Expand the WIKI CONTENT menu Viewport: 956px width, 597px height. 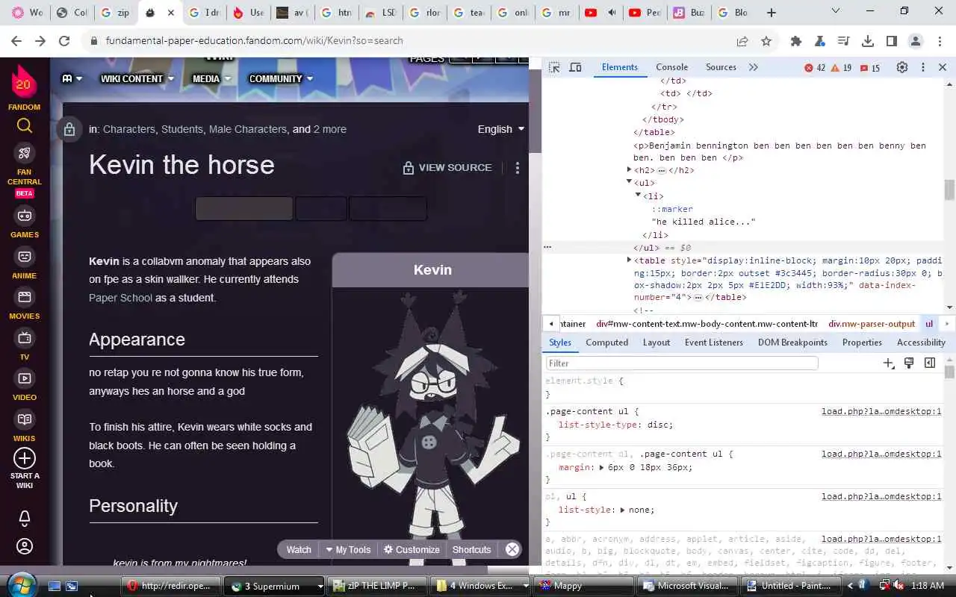137,78
